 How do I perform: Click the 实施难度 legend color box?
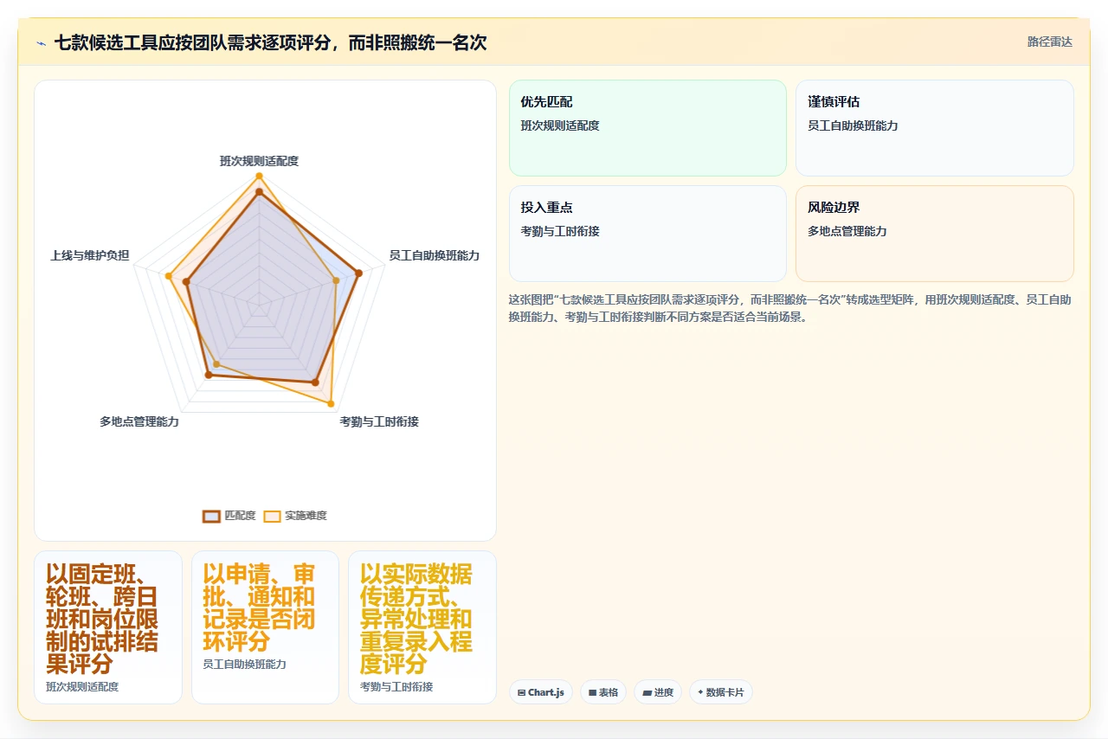(x=272, y=516)
